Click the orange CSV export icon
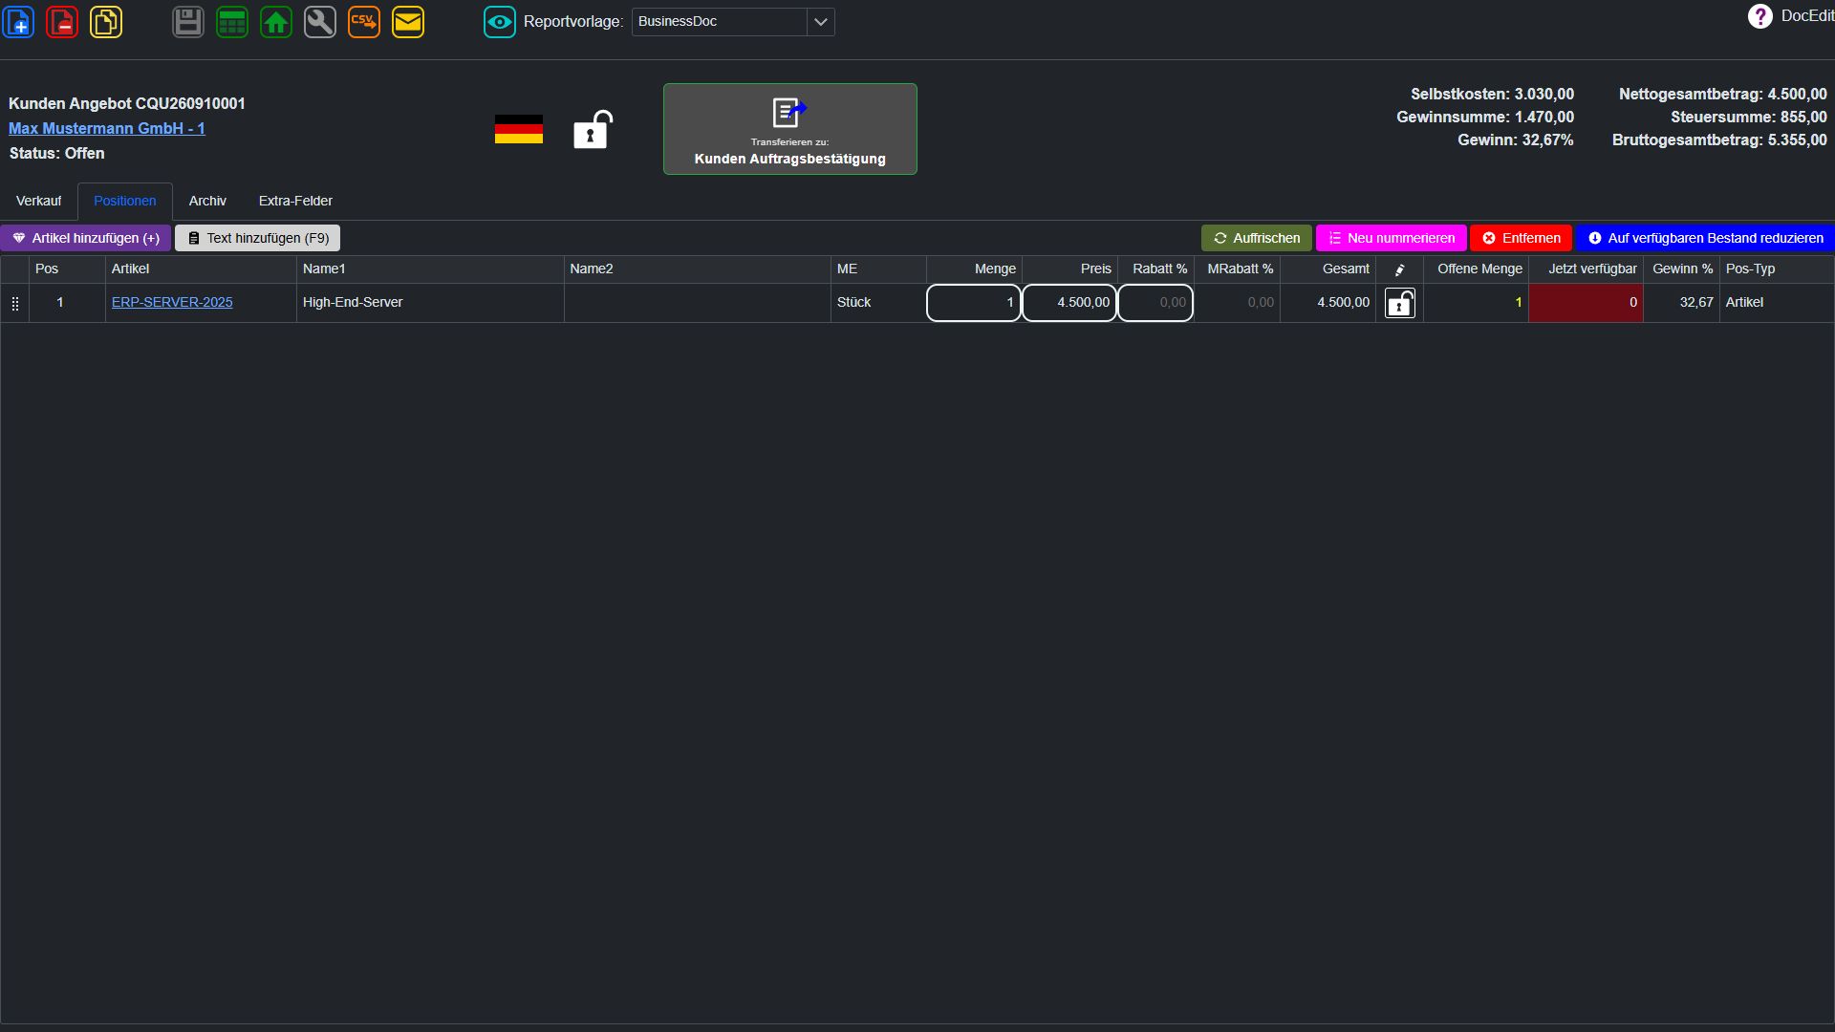Image resolution: width=1835 pixels, height=1032 pixels. coord(364,22)
